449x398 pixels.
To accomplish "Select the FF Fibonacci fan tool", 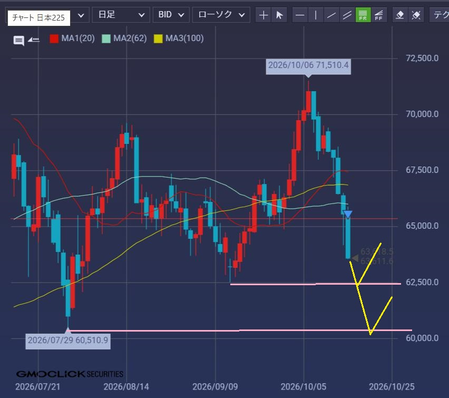I will click(x=378, y=15).
